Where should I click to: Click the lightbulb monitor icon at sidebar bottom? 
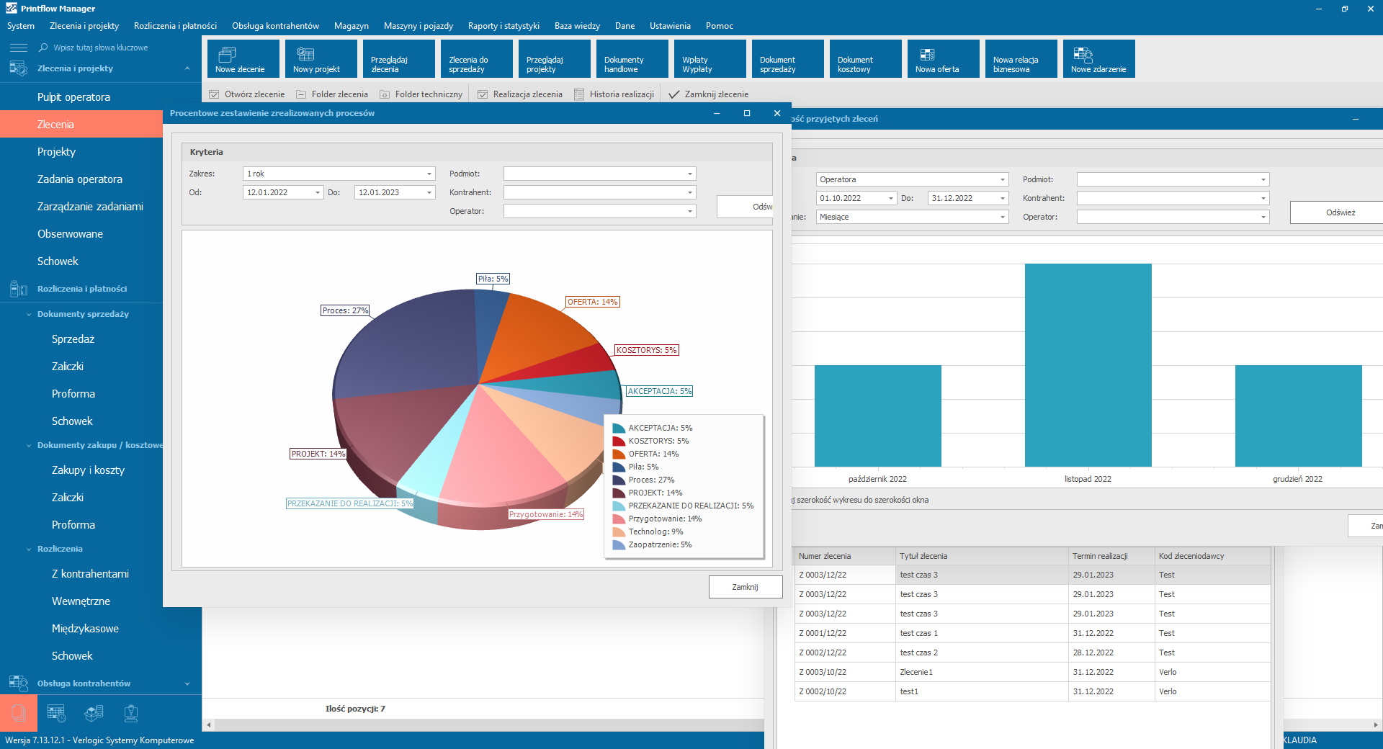(x=131, y=713)
